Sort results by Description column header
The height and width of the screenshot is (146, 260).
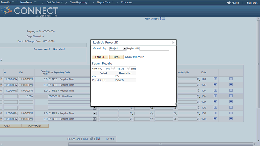pos(125,73)
